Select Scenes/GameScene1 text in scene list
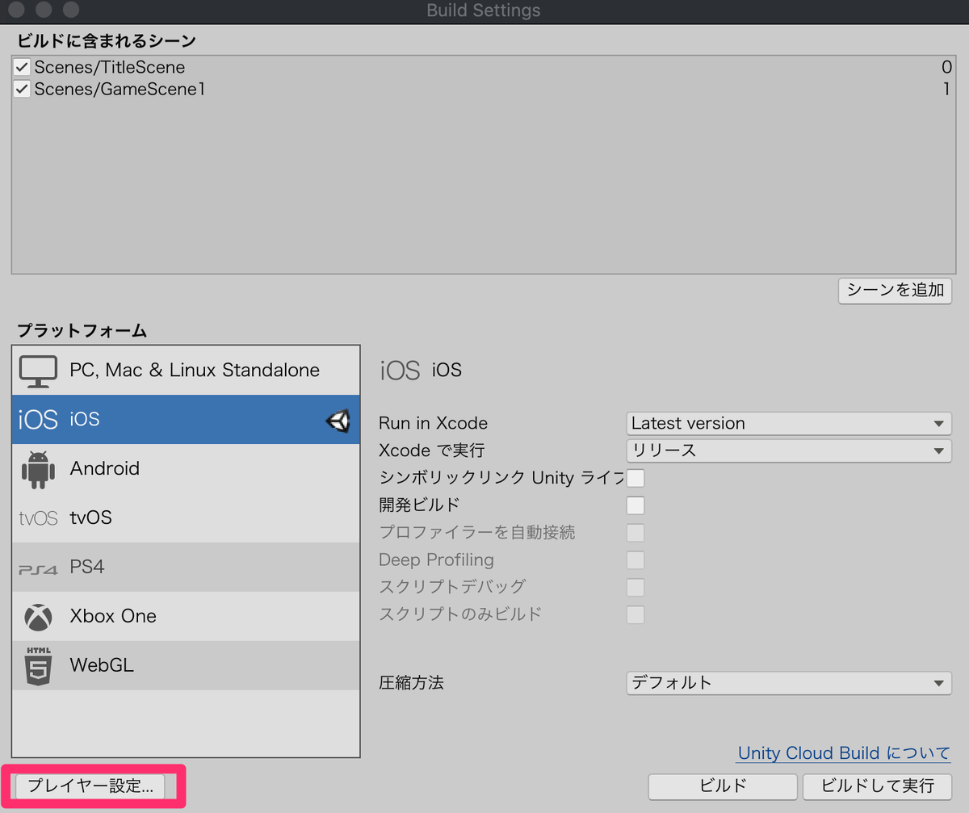 coord(120,90)
